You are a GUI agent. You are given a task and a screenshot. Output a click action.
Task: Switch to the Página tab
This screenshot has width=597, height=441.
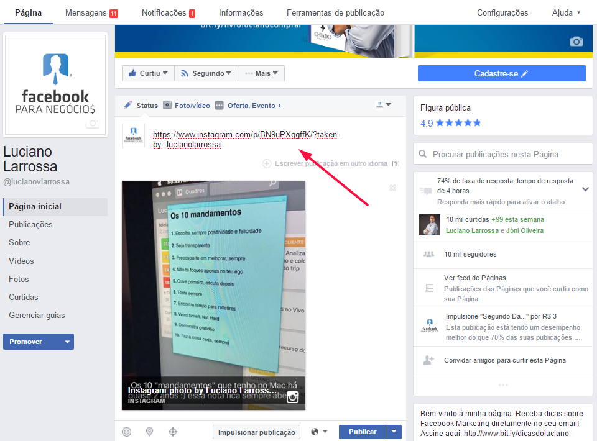pyautogui.click(x=28, y=12)
